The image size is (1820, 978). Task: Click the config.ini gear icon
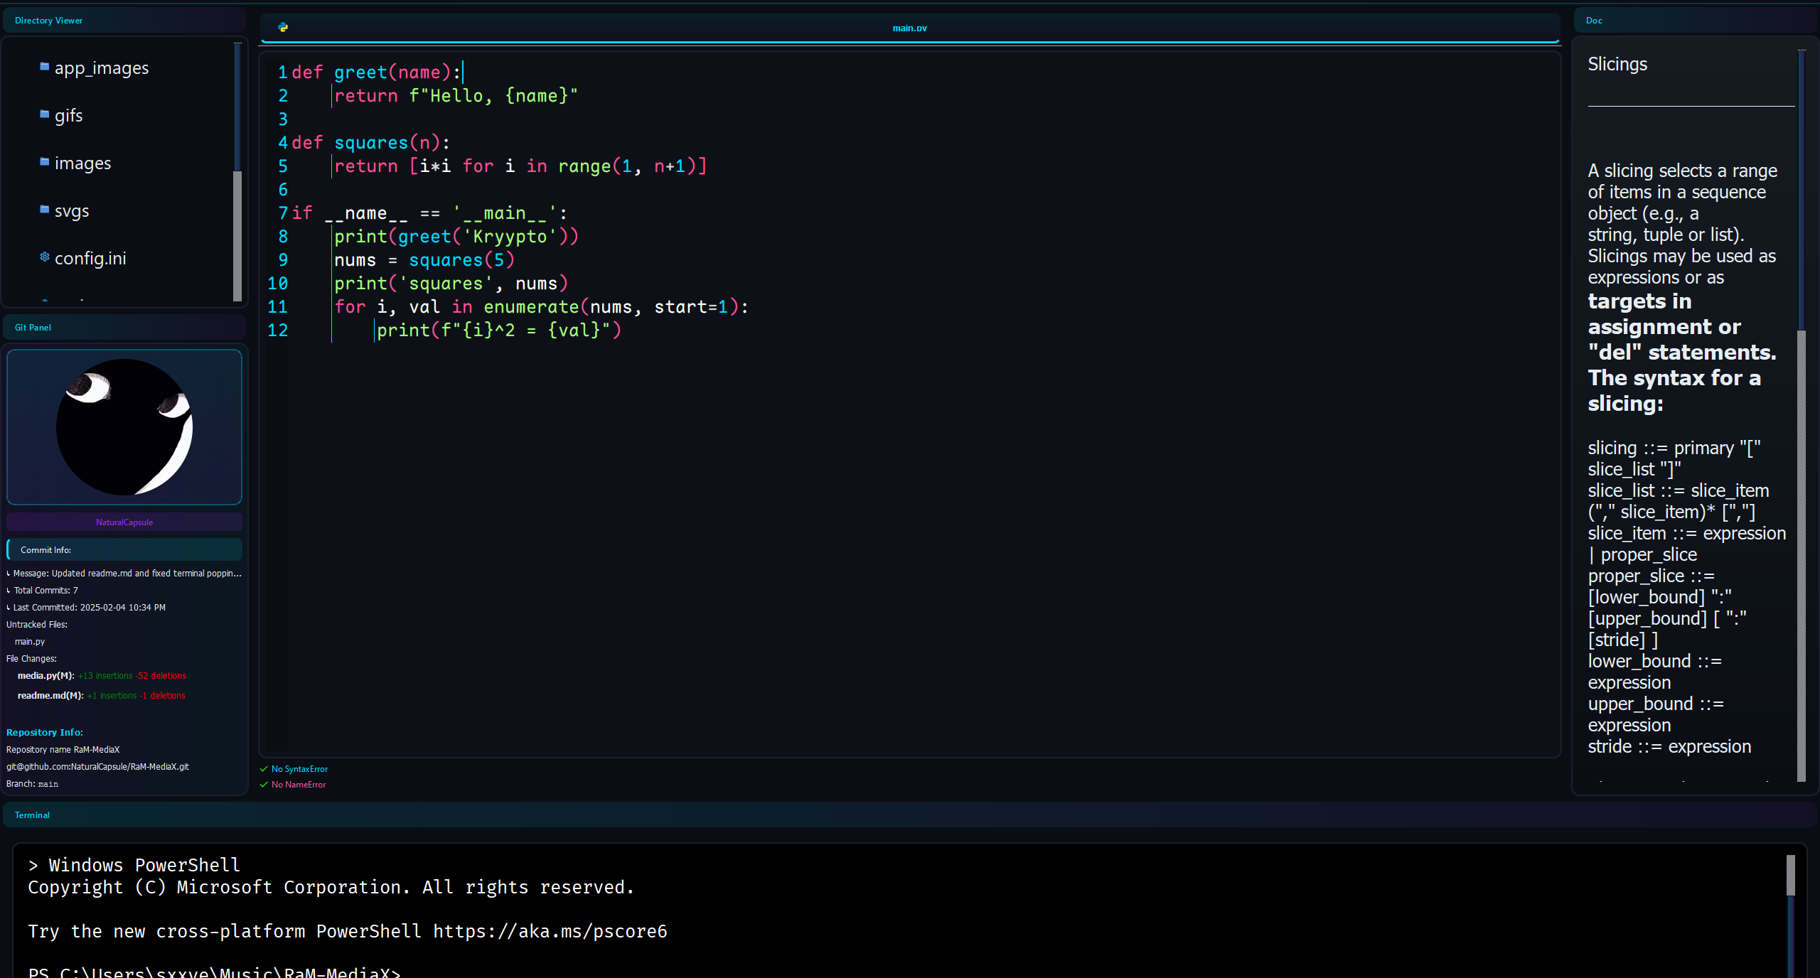click(45, 257)
